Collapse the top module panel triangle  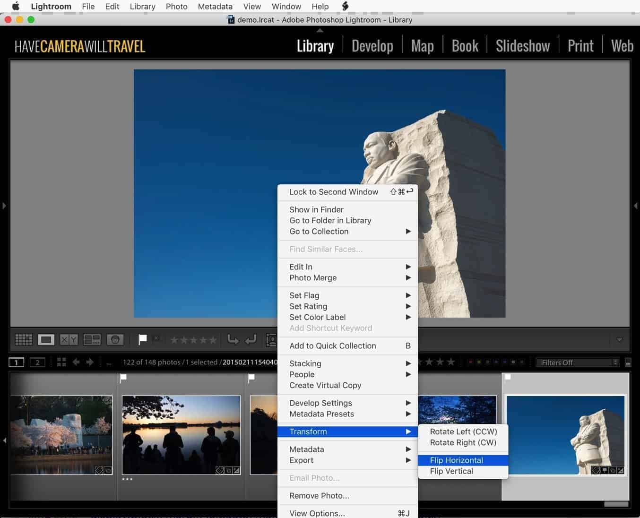[320, 30]
